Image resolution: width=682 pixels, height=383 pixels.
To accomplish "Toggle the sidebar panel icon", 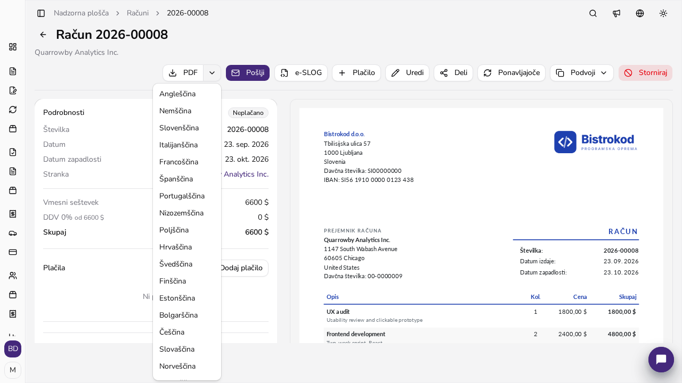I will (41, 13).
